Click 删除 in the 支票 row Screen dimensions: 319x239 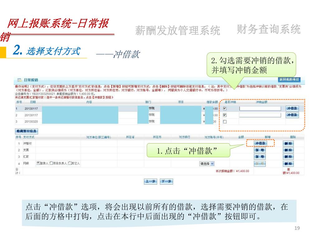tap(288, 150)
